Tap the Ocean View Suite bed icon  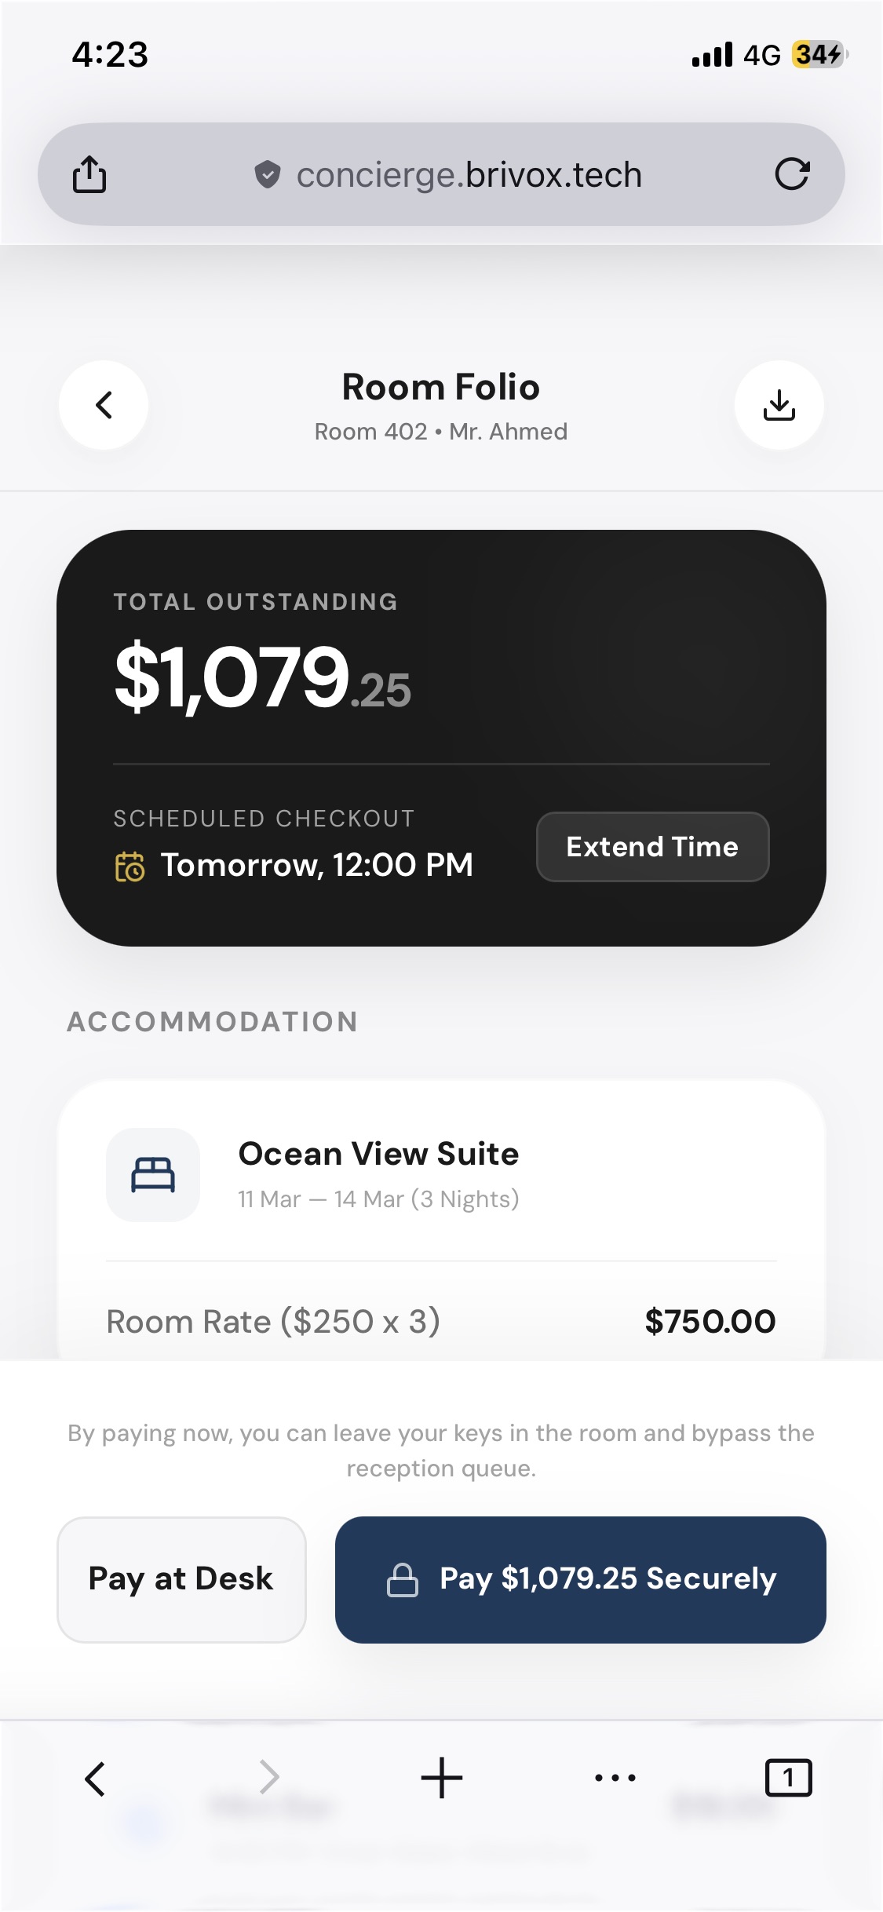(153, 1175)
